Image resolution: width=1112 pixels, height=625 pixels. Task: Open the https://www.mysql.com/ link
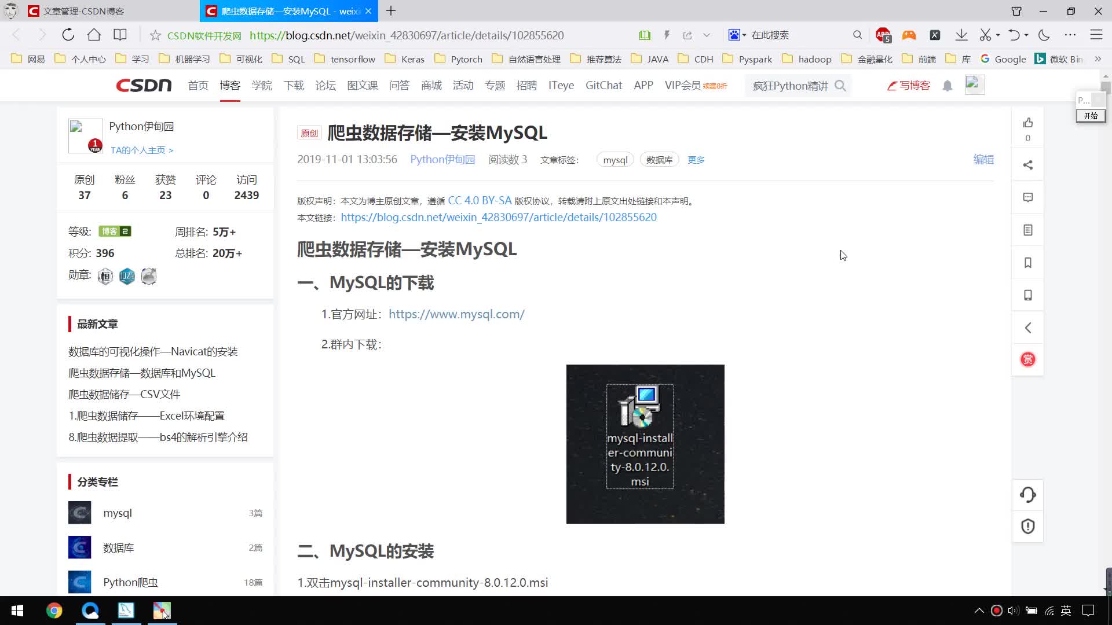[456, 314]
